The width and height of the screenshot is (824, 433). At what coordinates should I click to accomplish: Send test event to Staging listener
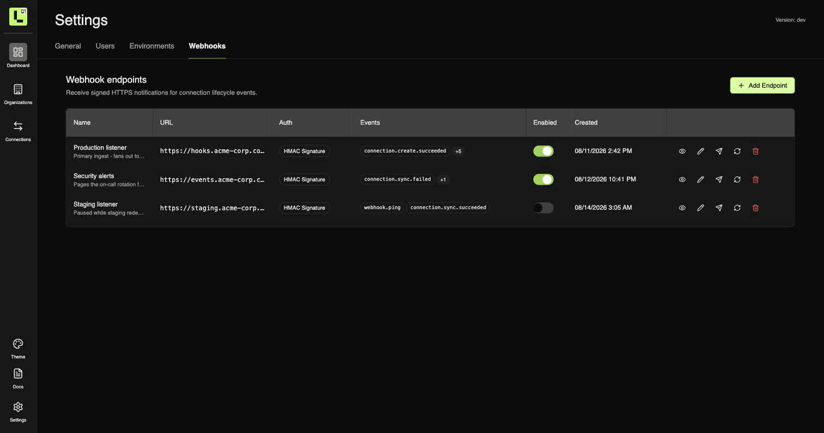coord(719,208)
